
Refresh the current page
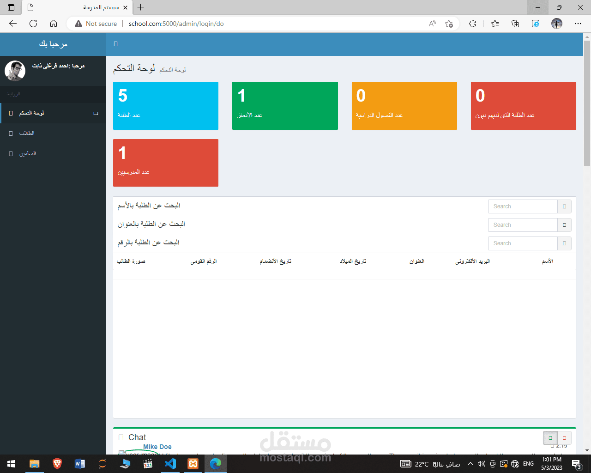(33, 24)
